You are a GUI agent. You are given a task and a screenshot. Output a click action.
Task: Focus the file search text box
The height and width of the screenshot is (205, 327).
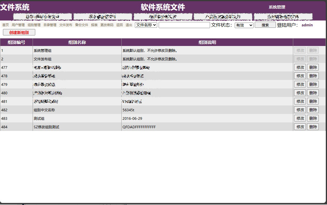point(184,25)
